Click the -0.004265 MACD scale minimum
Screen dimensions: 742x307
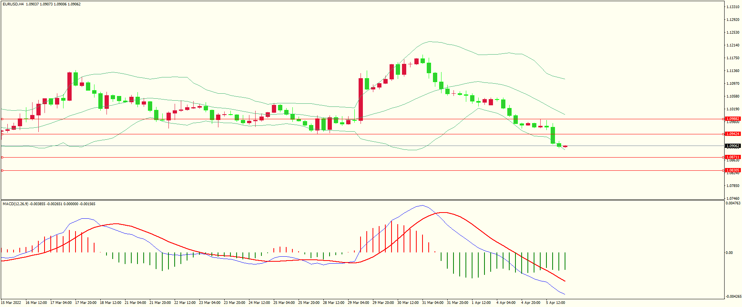click(733, 297)
